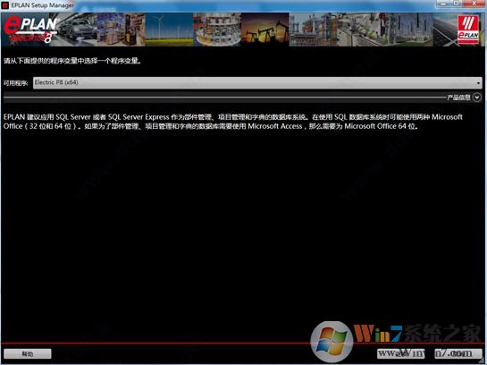Click the instruction line starting 请从下面提供的程序变量

(72, 61)
